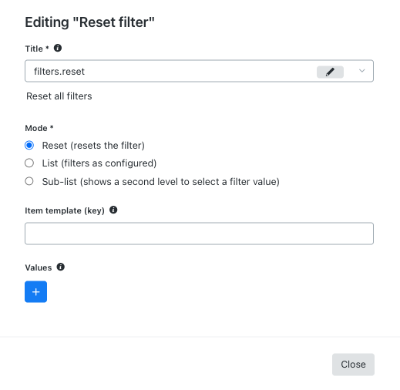
Task: Select the Reset mode radio circle
Action: (29, 145)
